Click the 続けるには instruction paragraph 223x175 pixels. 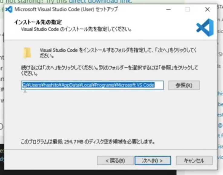(109, 70)
